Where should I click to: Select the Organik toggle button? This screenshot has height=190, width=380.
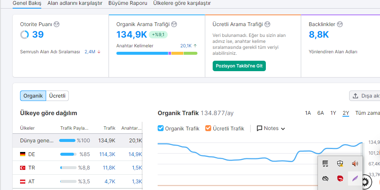pos(33,96)
